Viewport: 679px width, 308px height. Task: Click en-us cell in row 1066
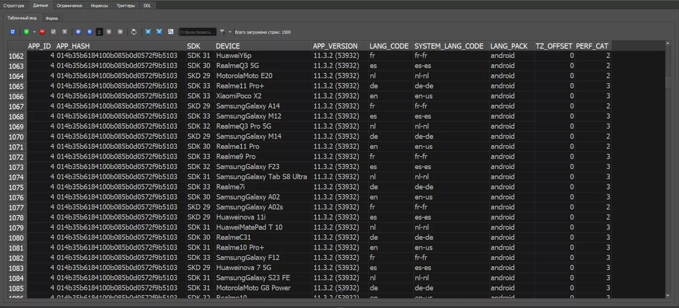451,96
